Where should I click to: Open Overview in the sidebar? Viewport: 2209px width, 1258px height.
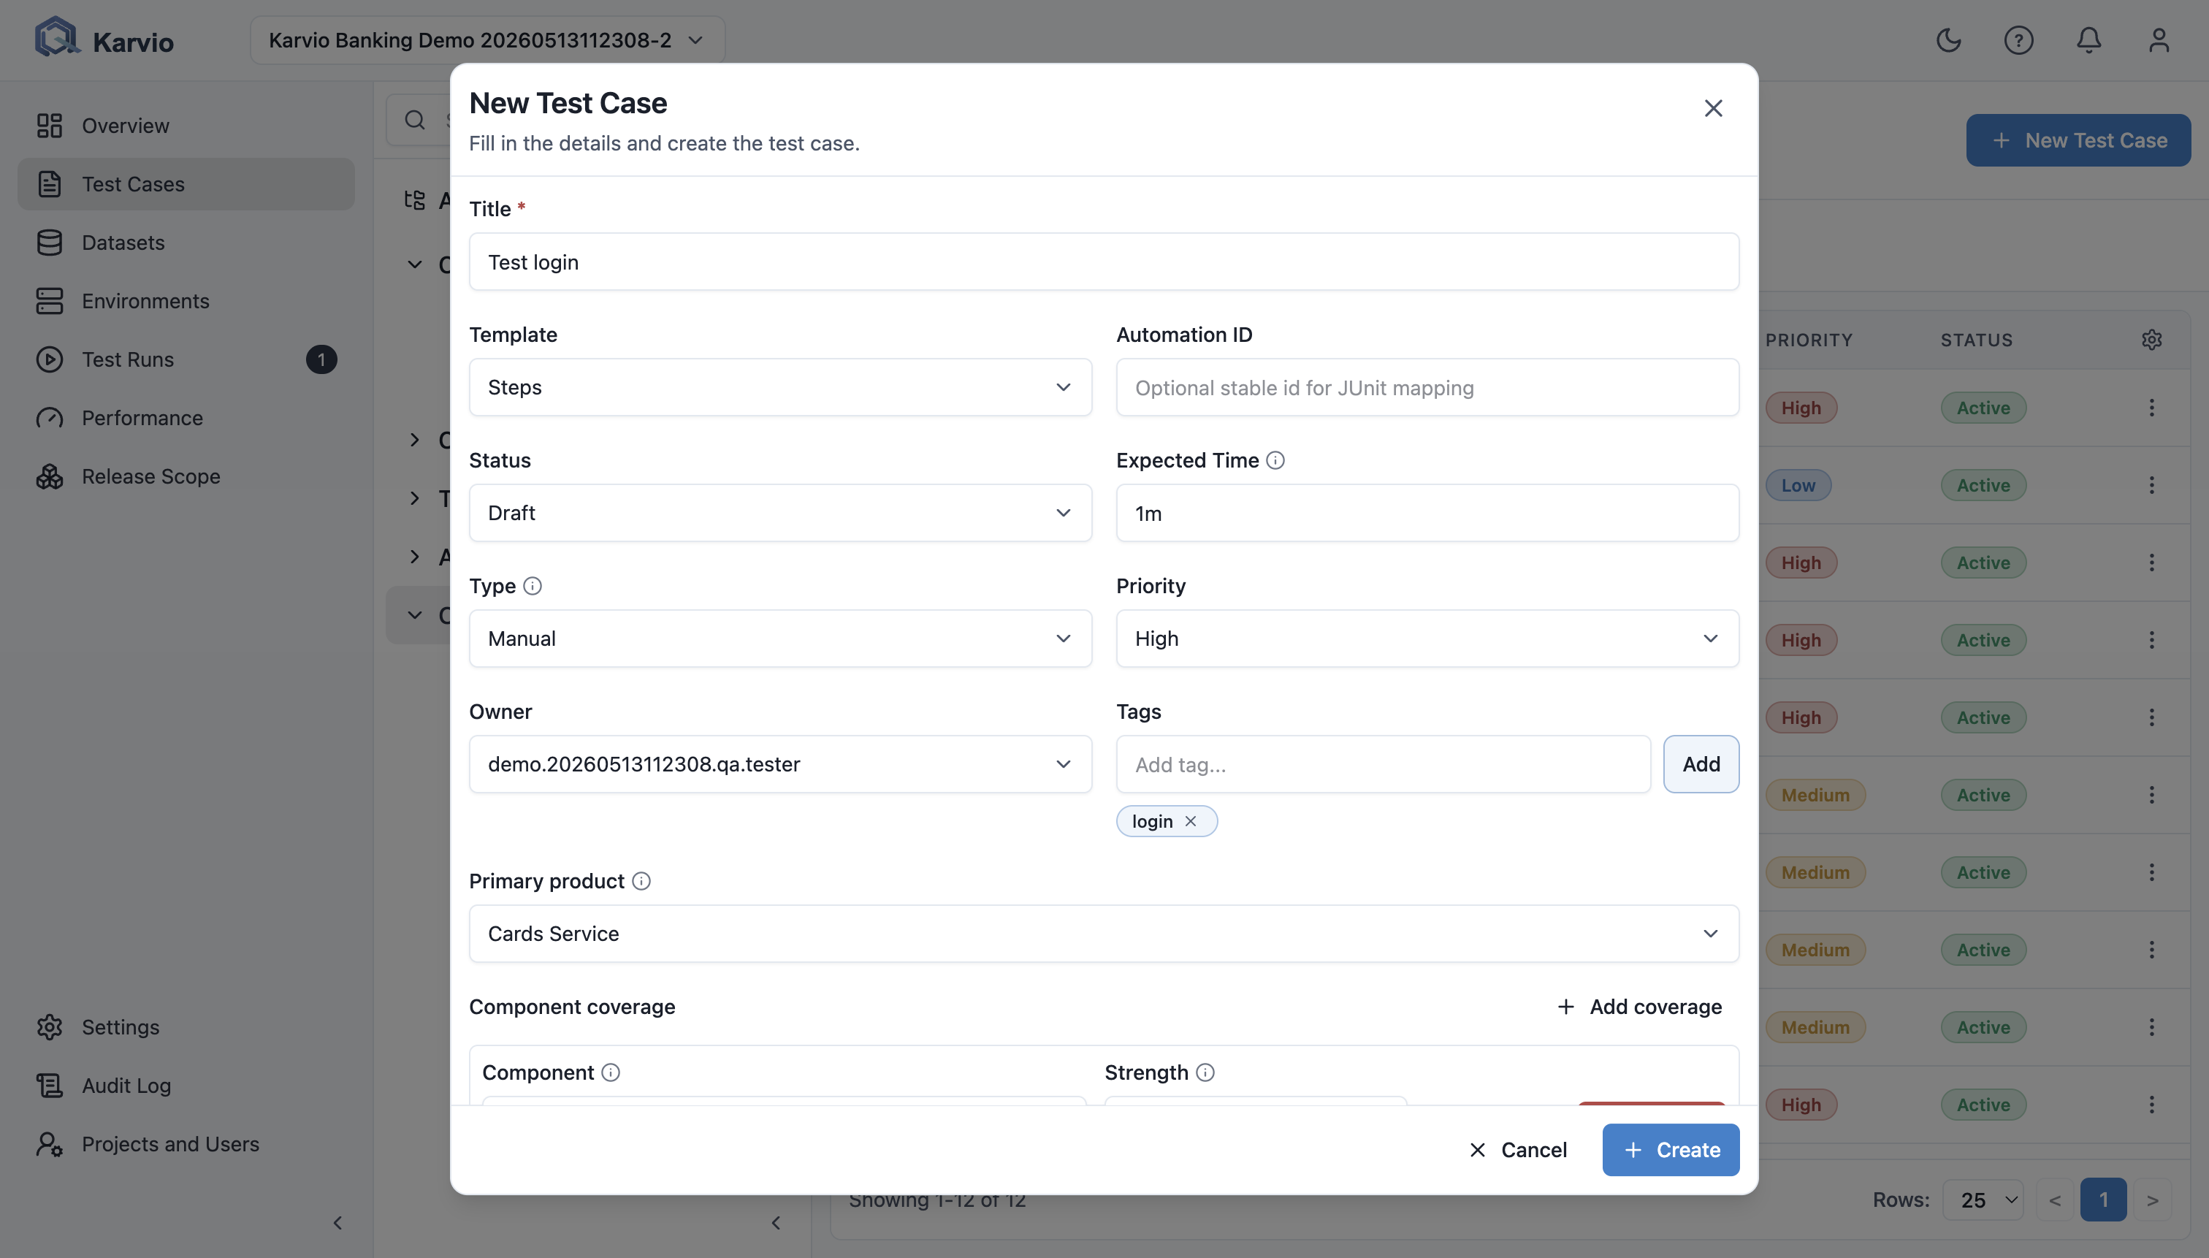[186, 125]
